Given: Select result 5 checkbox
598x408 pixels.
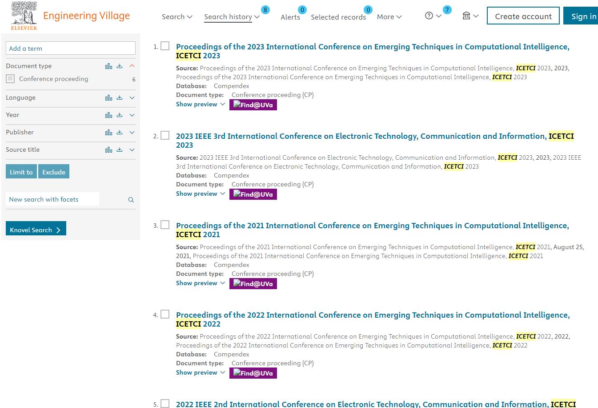Looking at the screenshot, I should [165, 404].
